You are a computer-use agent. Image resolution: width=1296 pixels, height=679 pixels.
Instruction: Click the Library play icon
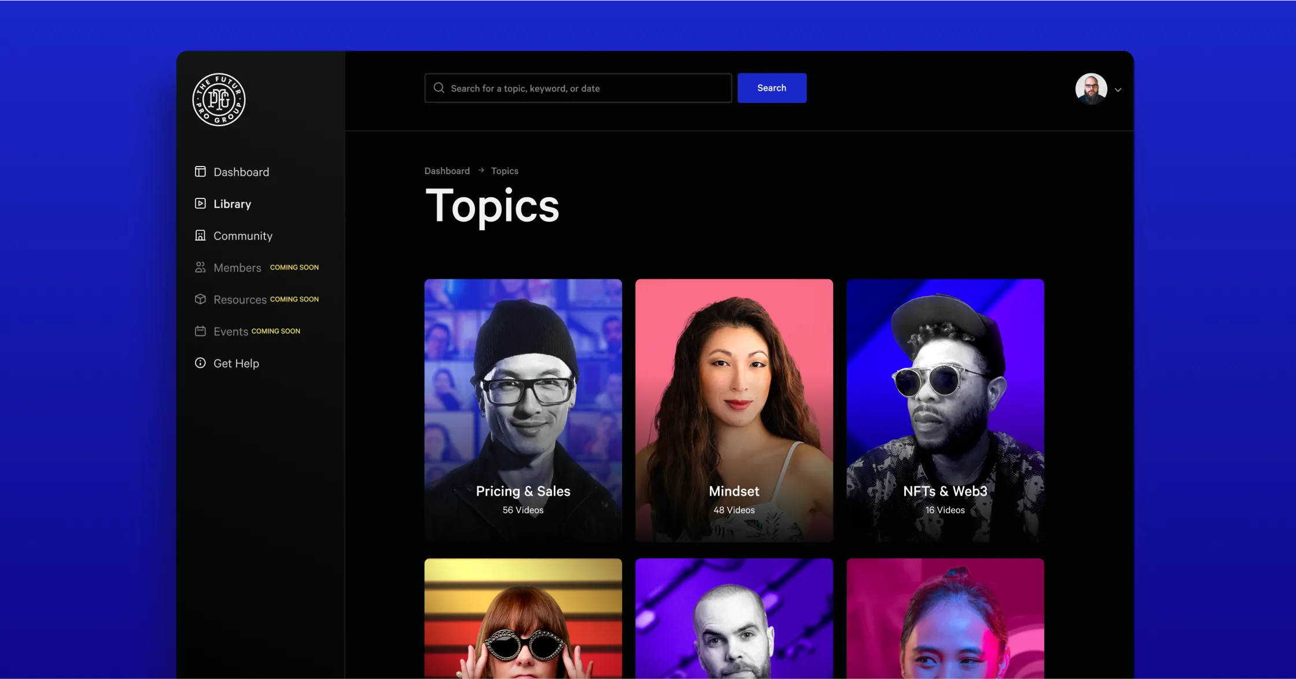point(200,204)
